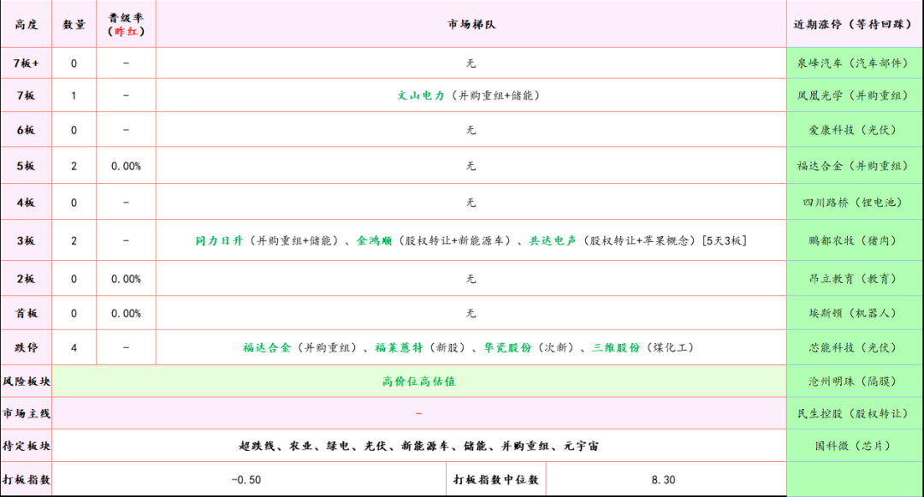Select 埃斯顿（机器人） entry
This screenshot has height=497, width=924.
pyautogui.click(x=853, y=313)
